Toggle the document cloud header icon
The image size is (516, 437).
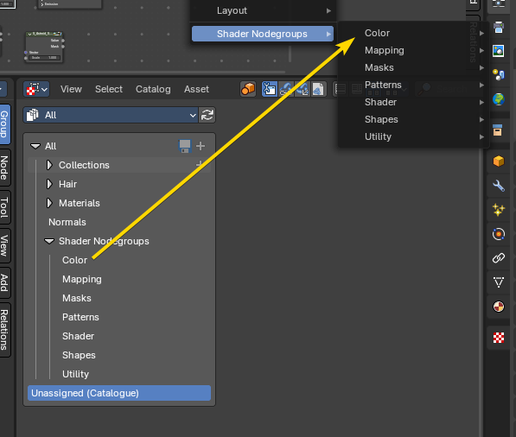point(318,89)
